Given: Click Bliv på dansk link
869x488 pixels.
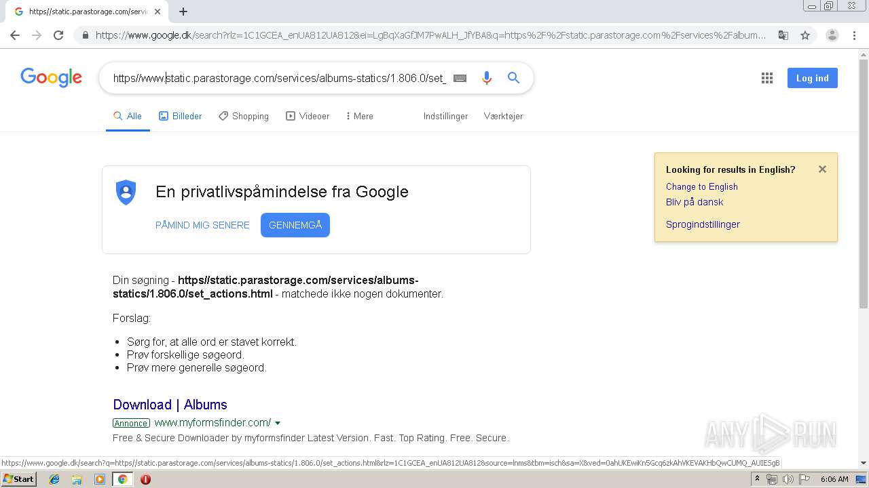Looking at the screenshot, I should tap(695, 202).
